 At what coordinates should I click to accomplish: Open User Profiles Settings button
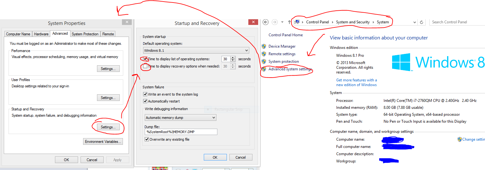pyautogui.click(x=108, y=98)
